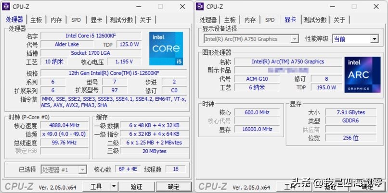Open the 測試分数 tab in left window

click(x=121, y=20)
